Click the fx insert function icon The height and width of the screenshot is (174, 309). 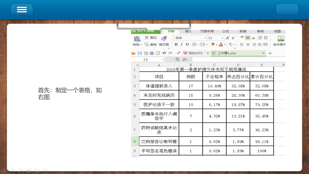tap(185, 60)
